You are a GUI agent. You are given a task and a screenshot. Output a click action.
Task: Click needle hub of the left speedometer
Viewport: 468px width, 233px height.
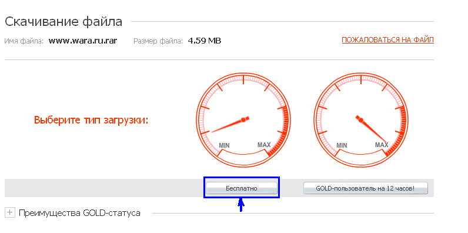243,120
